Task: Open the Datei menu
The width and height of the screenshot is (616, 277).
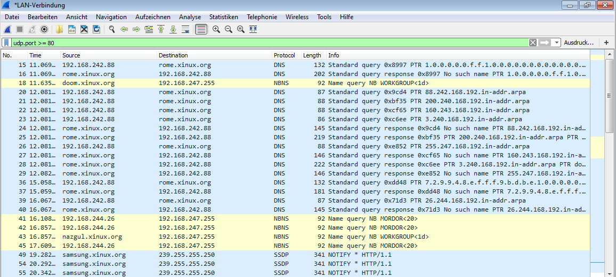Action: (12, 17)
